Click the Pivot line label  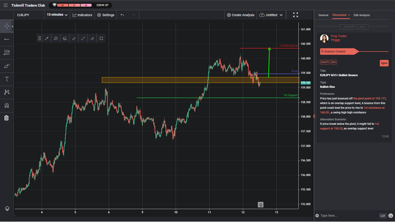coord(294,71)
